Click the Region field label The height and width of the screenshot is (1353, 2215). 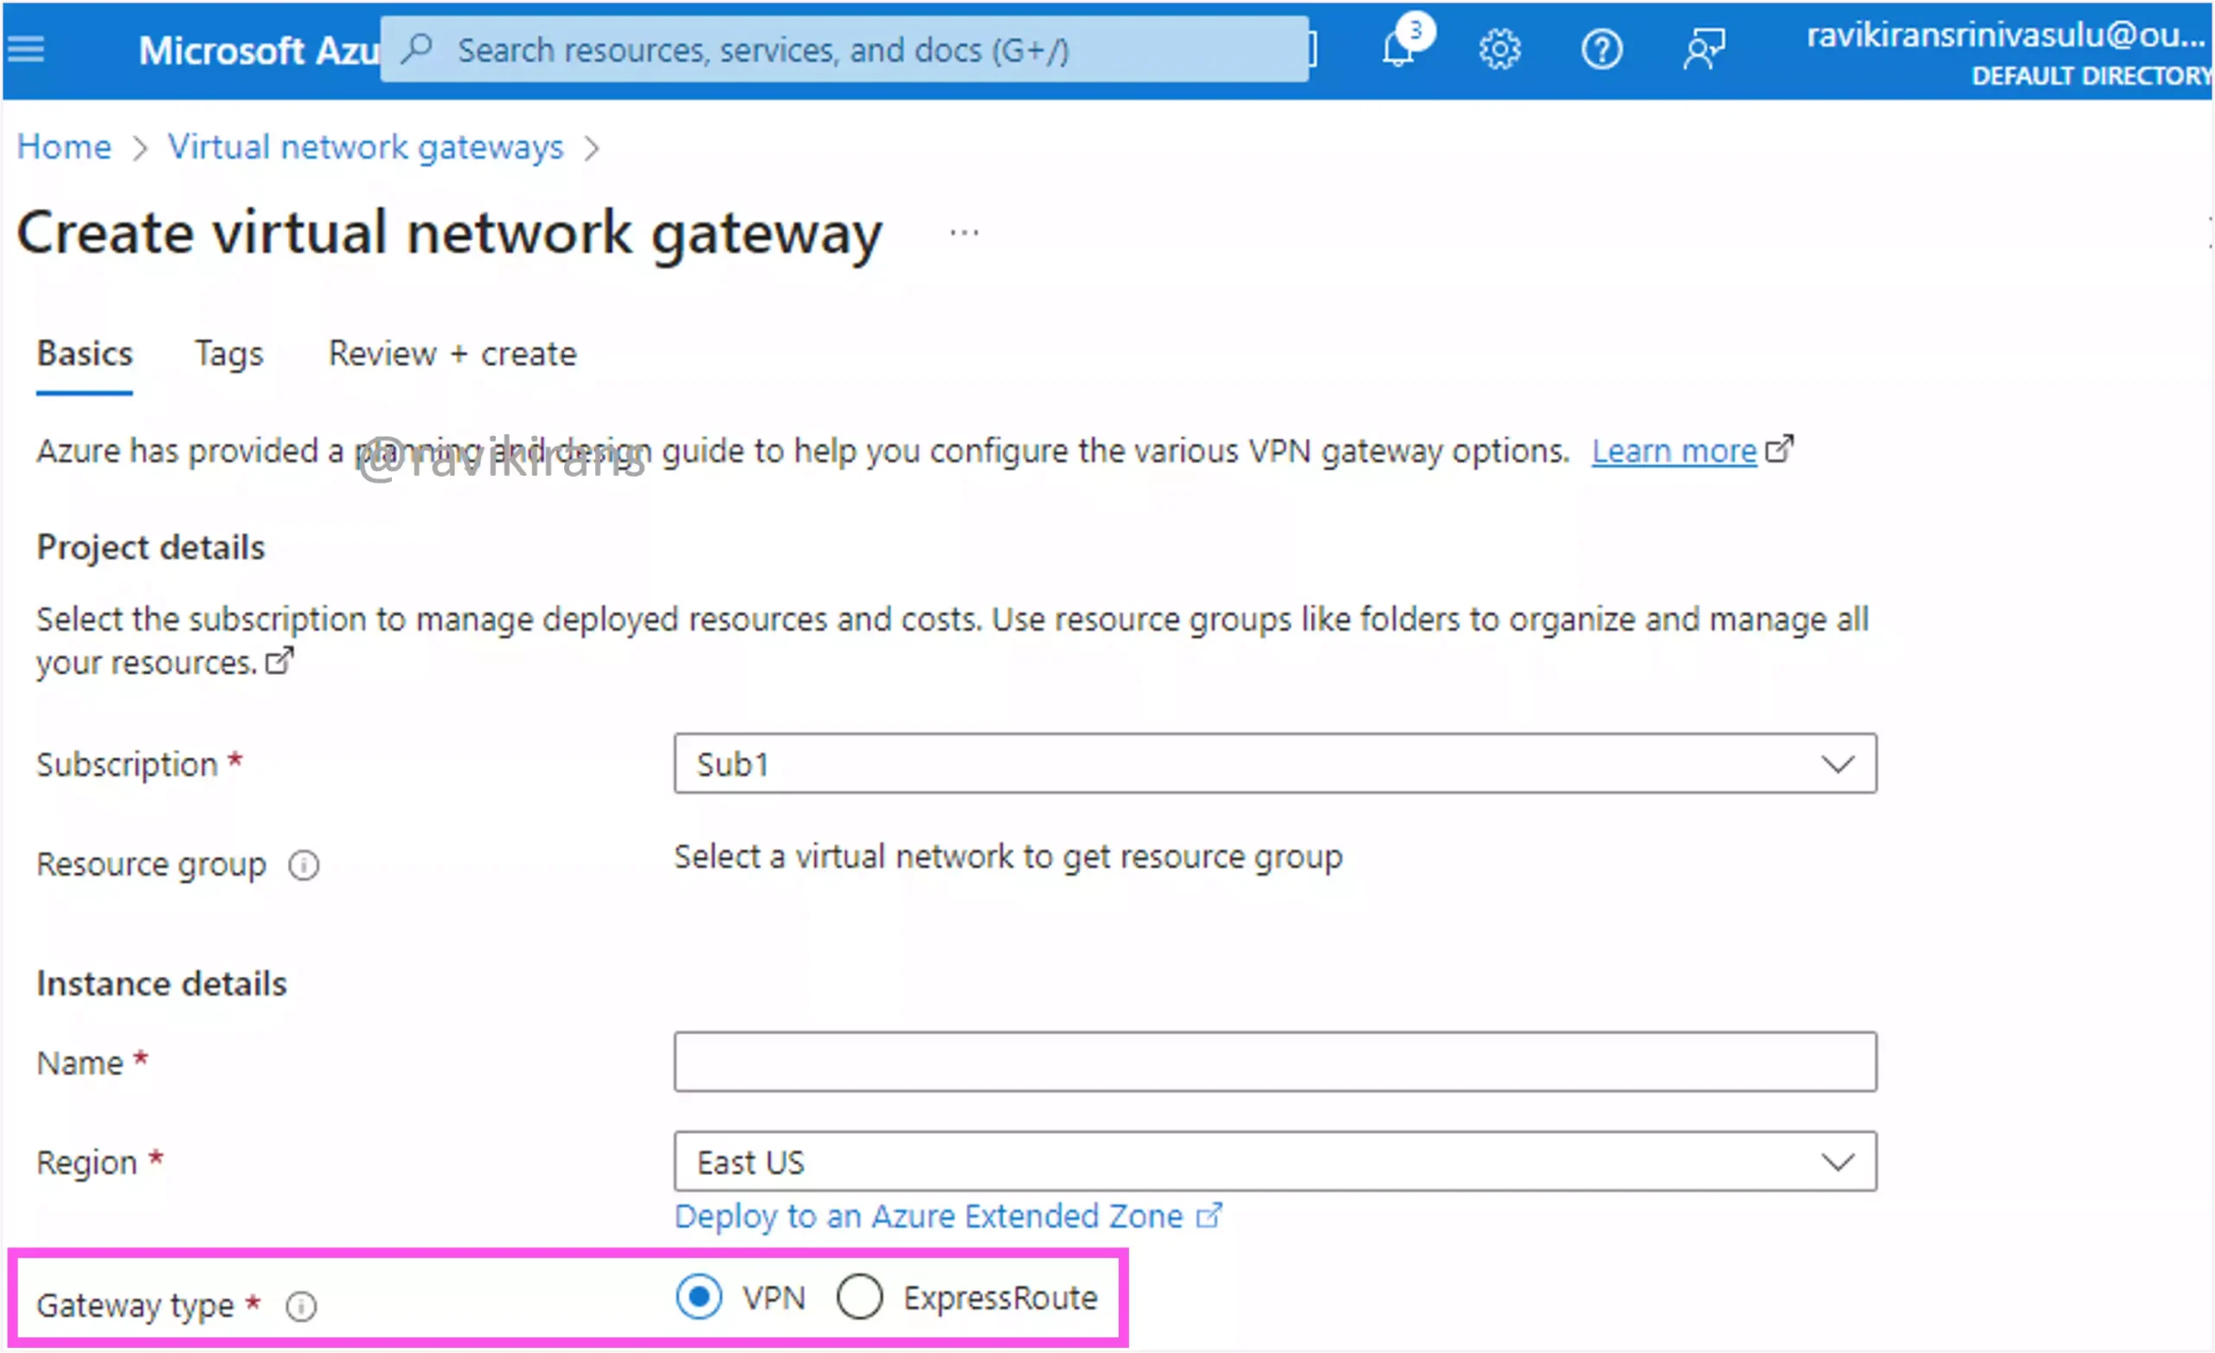click(87, 1163)
